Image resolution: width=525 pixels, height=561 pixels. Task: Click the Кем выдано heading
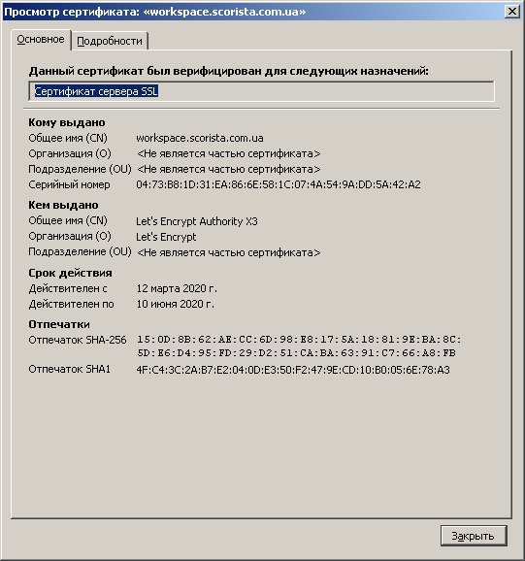(63, 205)
